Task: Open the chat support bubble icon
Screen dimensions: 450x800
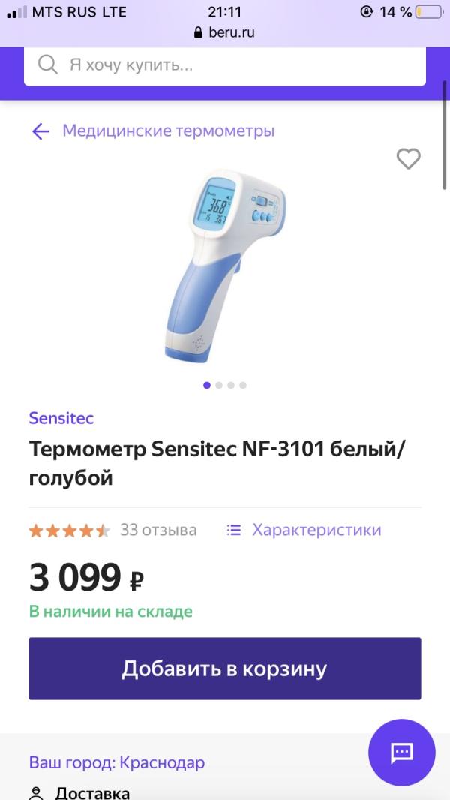Action: (401, 752)
